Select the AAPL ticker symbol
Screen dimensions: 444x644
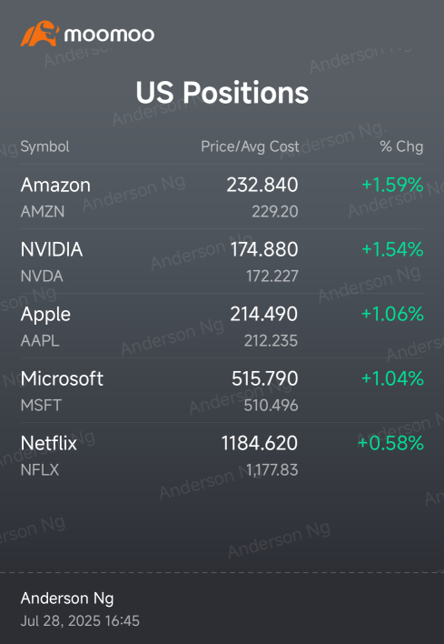(40, 340)
